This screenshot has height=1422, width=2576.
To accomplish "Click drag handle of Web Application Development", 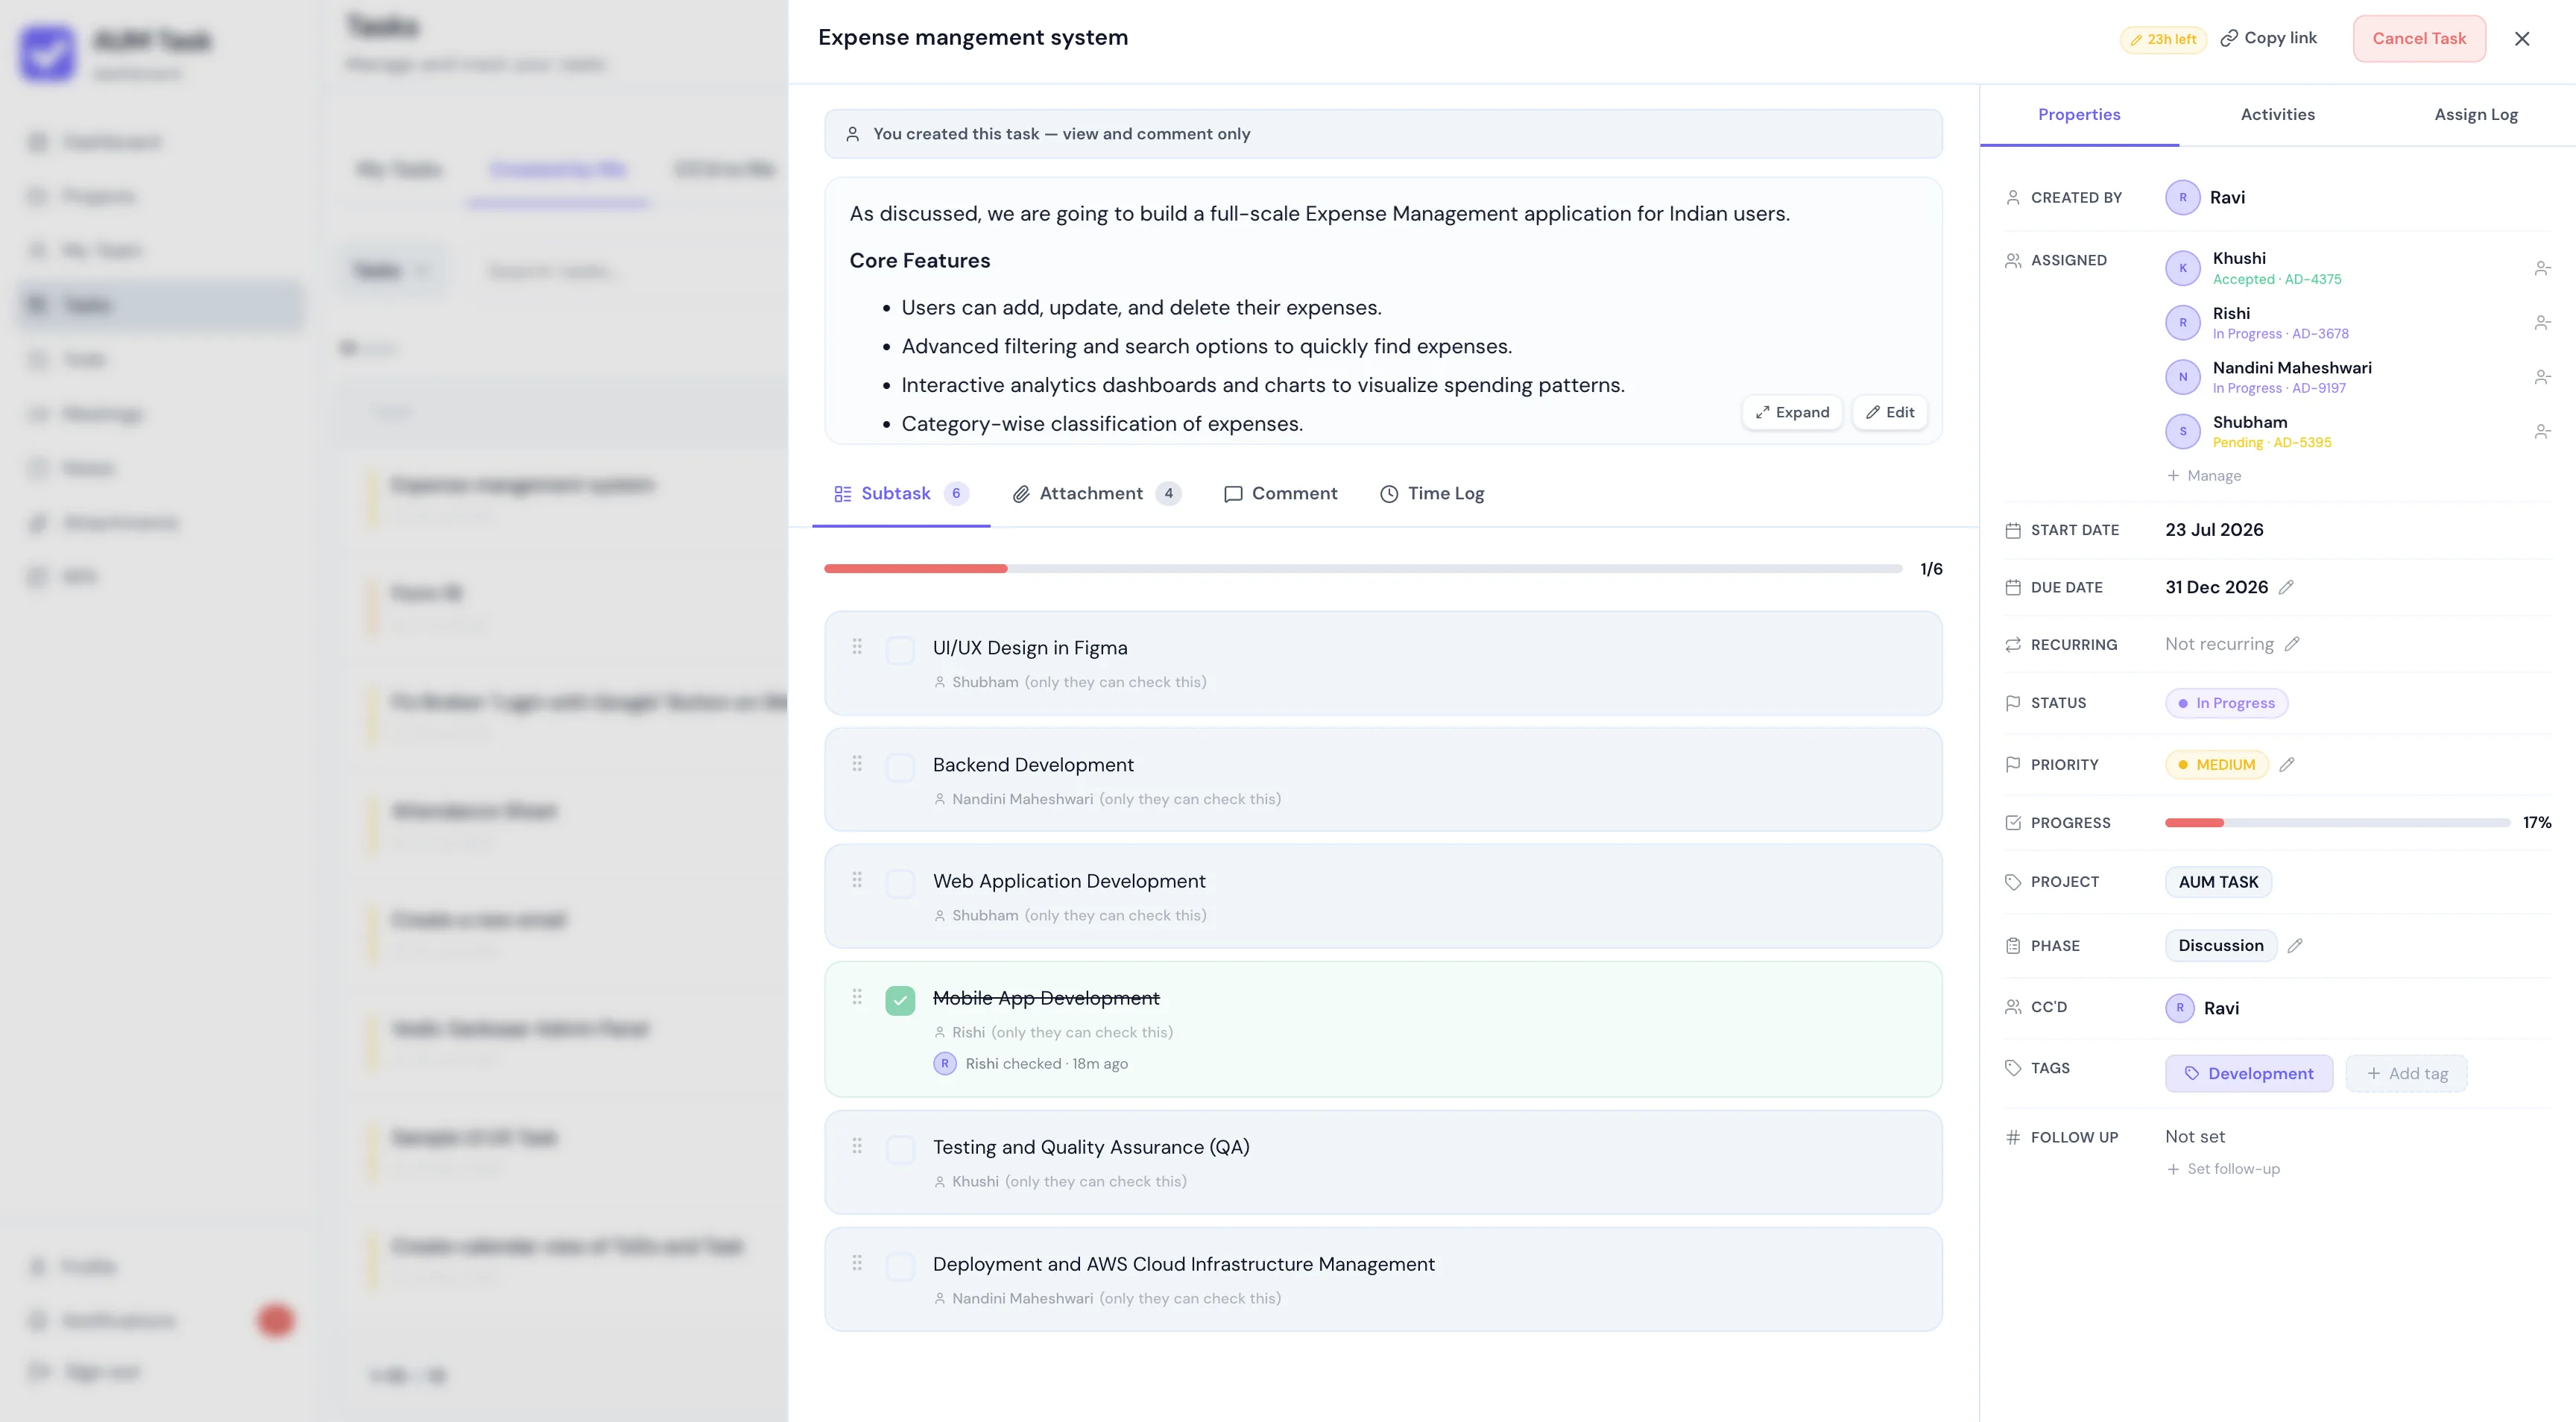I will coord(857,879).
